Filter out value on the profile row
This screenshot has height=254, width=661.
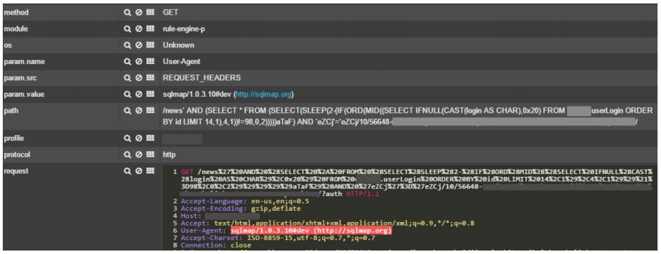[138, 138]
